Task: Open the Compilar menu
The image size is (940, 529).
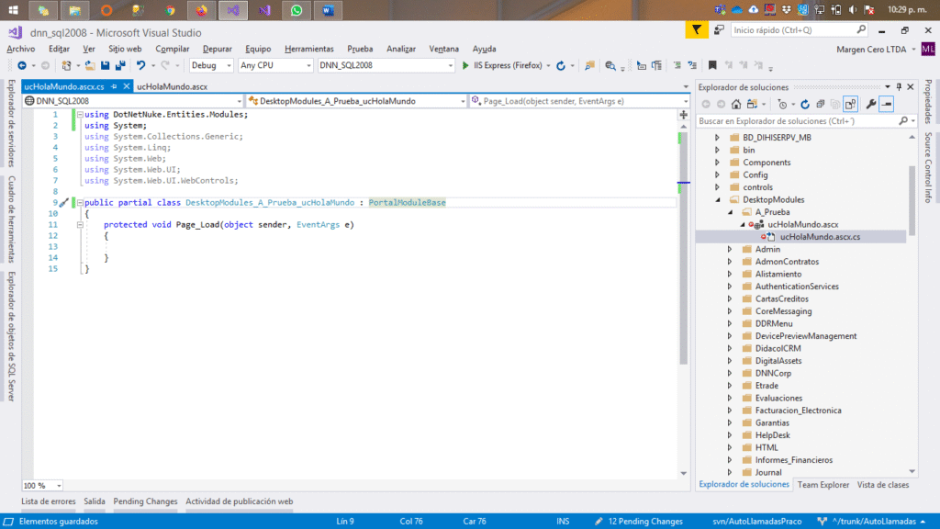Action: (172, 49)
